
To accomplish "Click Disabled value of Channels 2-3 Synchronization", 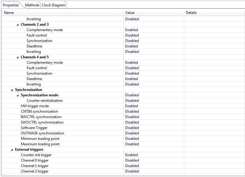I will (x=132, y=41).
